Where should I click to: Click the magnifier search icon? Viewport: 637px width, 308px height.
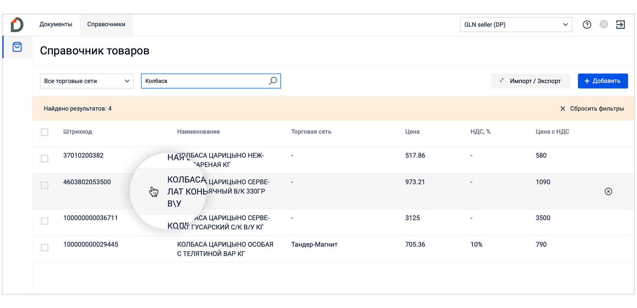click(273, 81)
